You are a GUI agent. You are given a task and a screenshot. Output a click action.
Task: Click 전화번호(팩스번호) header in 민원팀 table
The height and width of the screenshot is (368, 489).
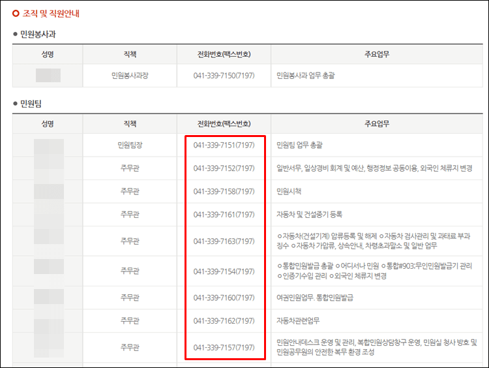click(x=224, y=124)
